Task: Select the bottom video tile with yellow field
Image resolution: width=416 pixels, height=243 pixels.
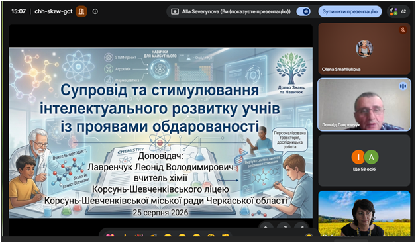Action: [x=364, y=214]
